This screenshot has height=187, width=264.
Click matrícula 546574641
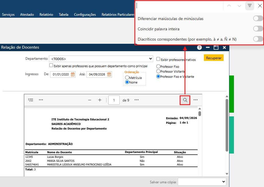point(32,165)
